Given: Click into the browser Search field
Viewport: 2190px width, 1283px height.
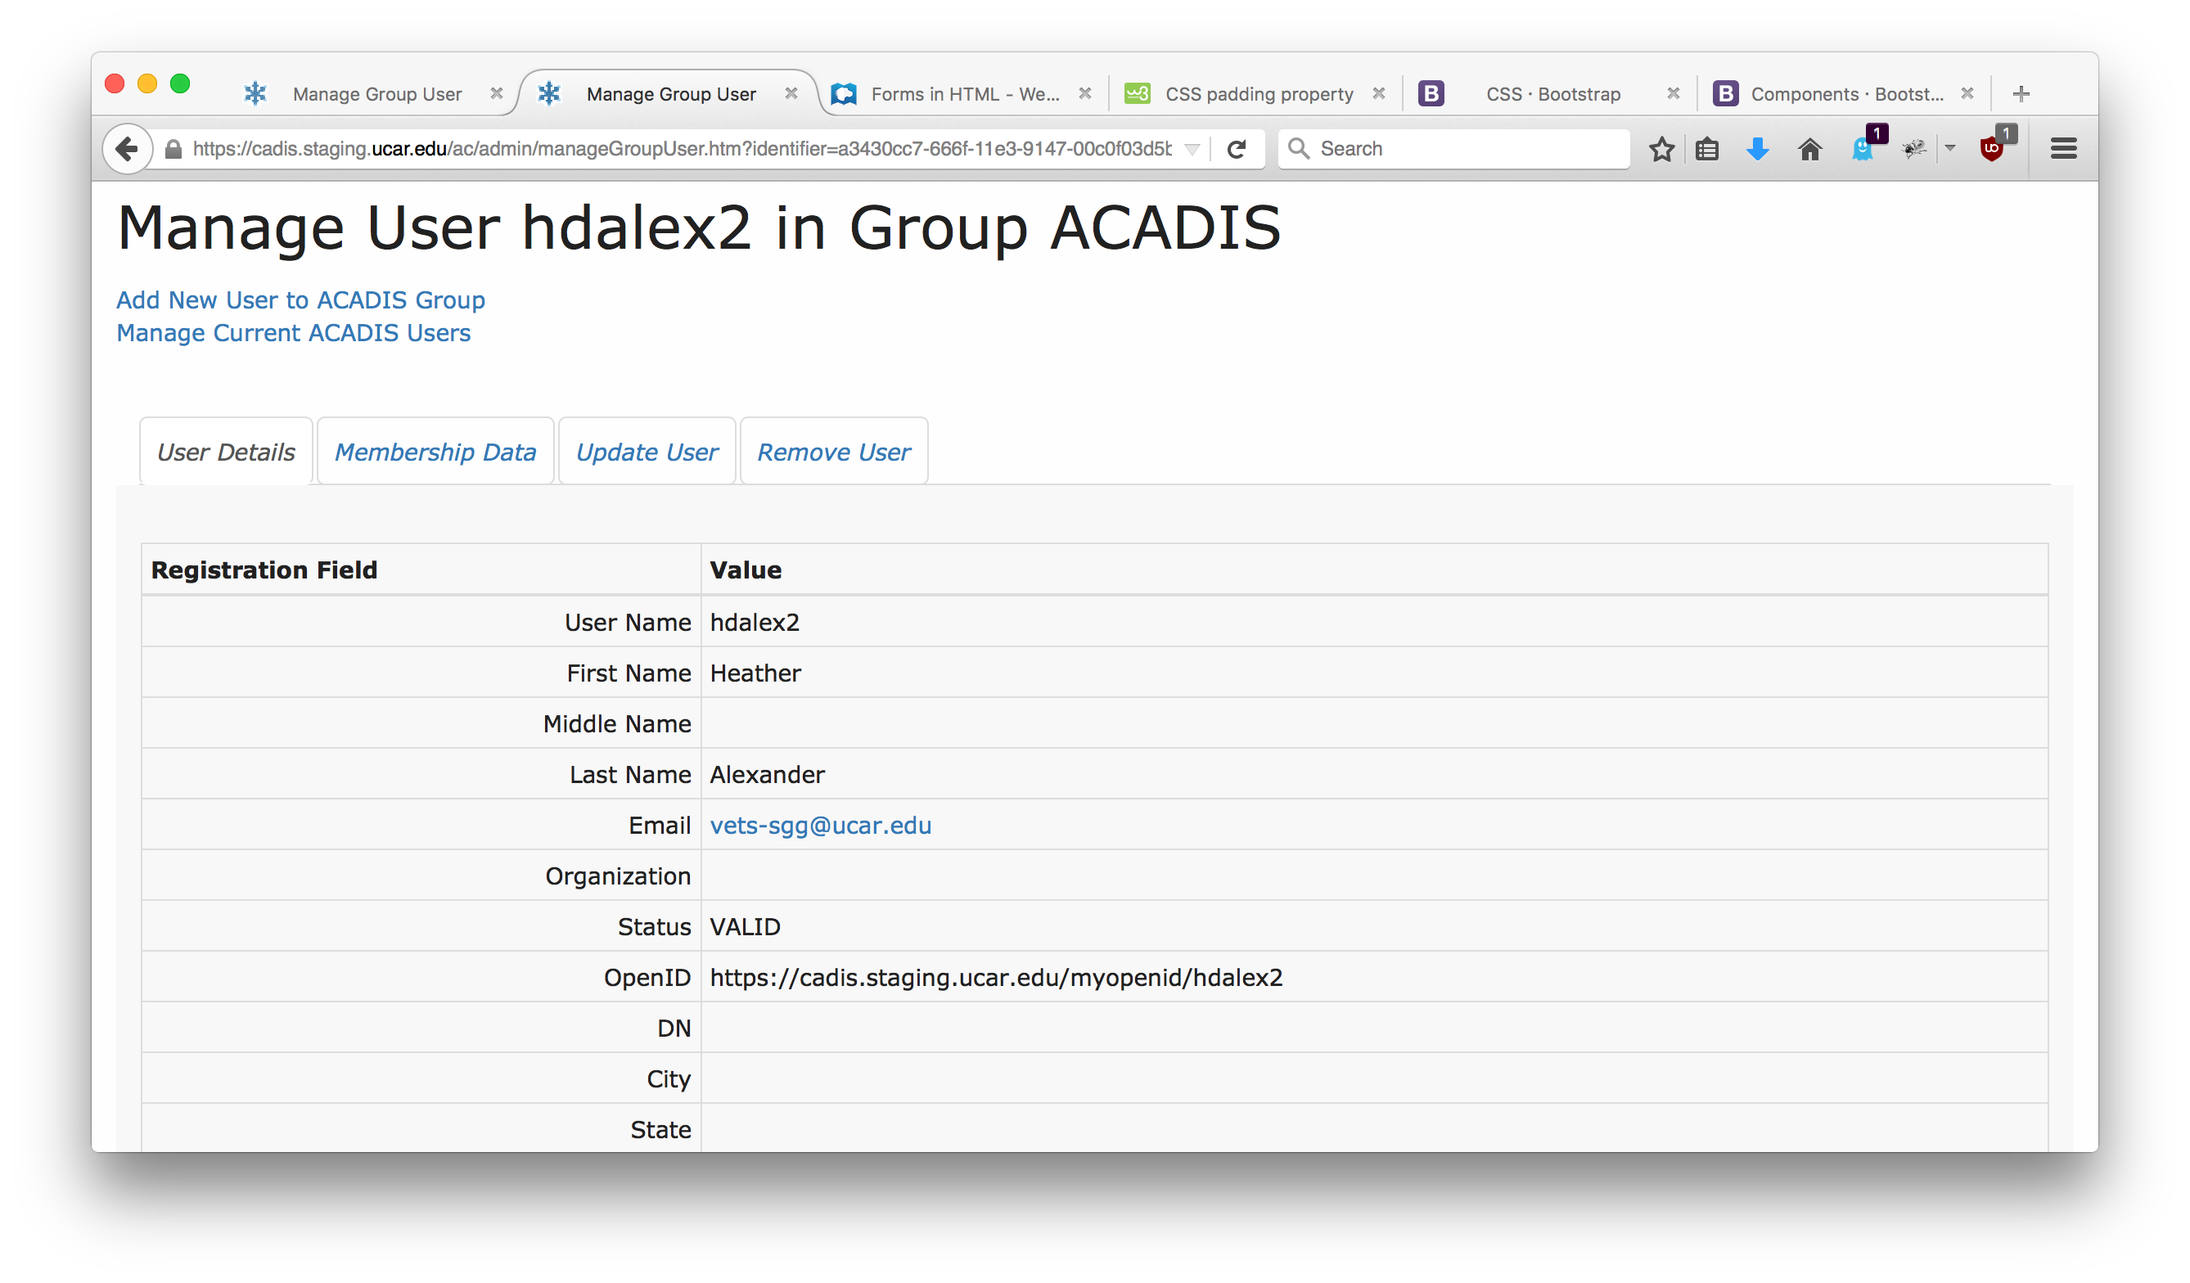Looking at the screenshot, I should pyautogui.click(x=1469, y=149).
